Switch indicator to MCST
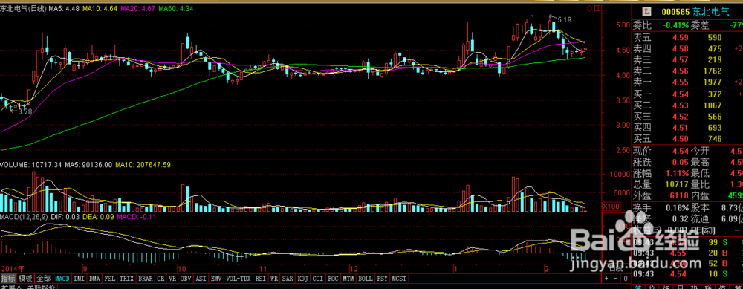Viewport: 743px width, 289px height. point(399,279)
